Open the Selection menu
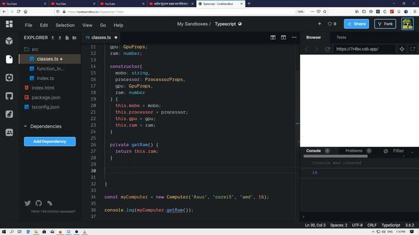 point(65,25)
